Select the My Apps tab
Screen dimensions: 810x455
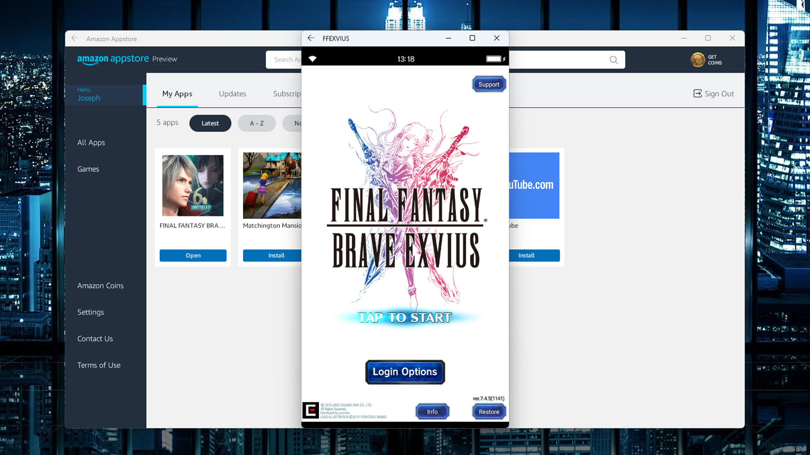178,94
